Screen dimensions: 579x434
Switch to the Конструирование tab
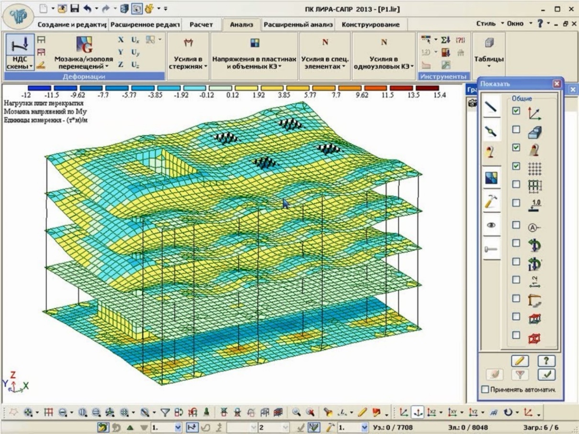click(371, 24)
